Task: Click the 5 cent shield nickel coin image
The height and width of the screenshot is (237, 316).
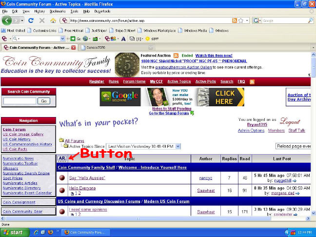Action: pos(127,64)
